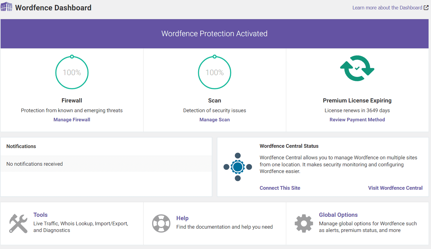
Task: Open the Help section heading
Action: pyautogui.click(x=182, y=218)
